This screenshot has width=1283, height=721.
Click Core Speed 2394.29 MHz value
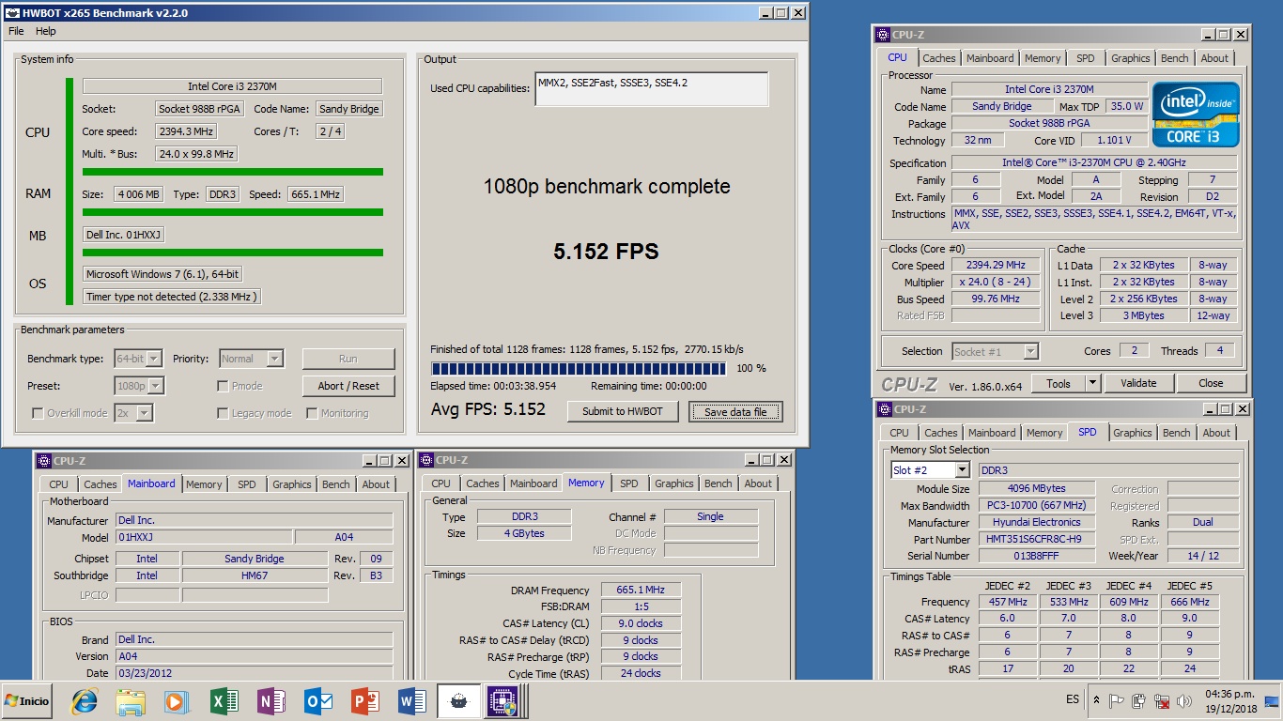(996, 266)
